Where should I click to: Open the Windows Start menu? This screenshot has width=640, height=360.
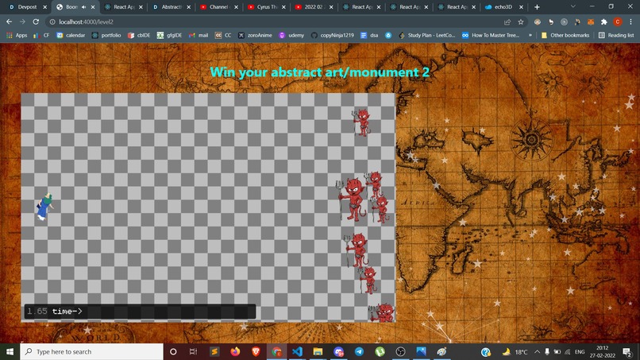pos(10,351)
